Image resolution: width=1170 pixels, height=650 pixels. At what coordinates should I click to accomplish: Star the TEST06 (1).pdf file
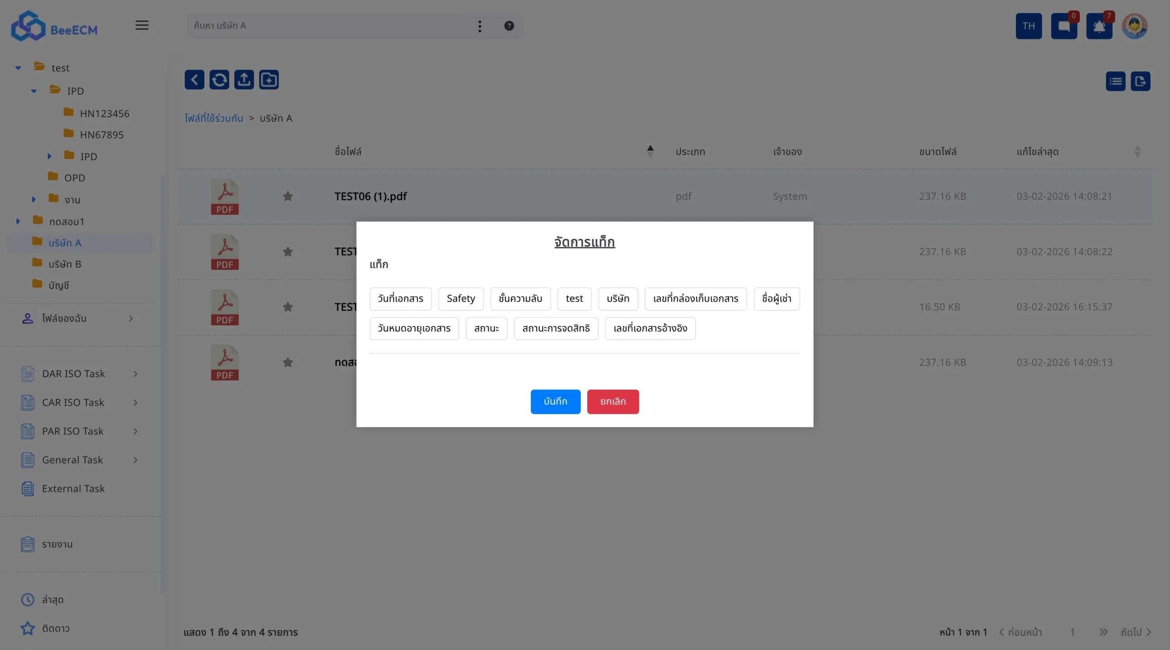287,196
